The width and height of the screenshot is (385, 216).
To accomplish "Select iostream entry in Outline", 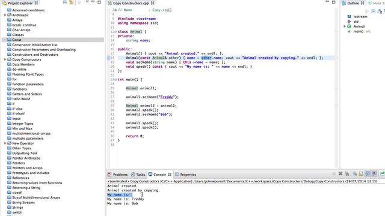I will 360,16.
